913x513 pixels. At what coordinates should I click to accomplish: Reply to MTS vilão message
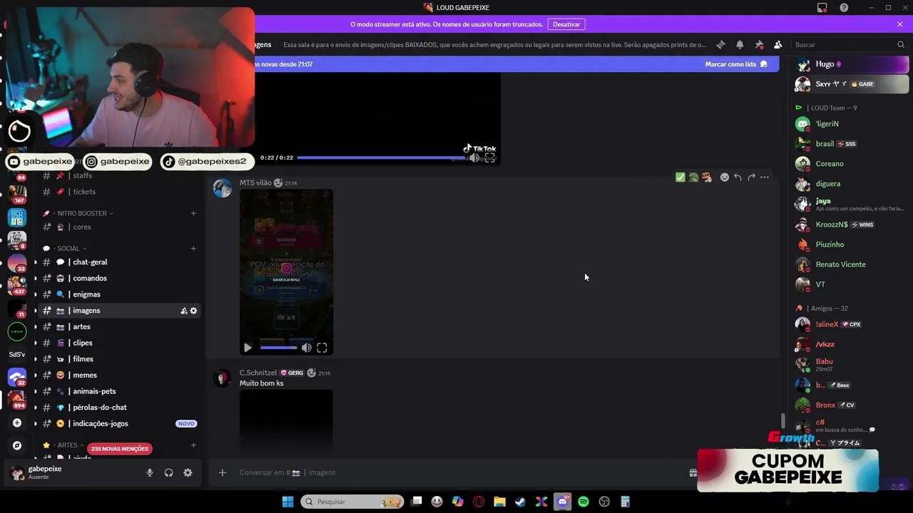point(738,177)
